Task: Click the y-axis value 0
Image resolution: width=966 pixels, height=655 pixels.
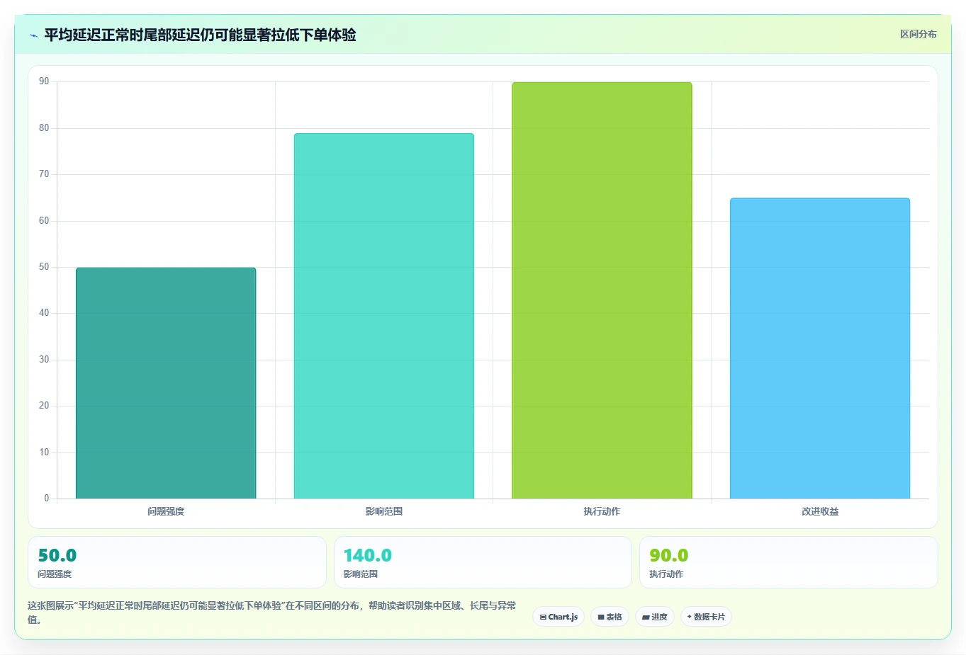Action: (x=47, y=499)
